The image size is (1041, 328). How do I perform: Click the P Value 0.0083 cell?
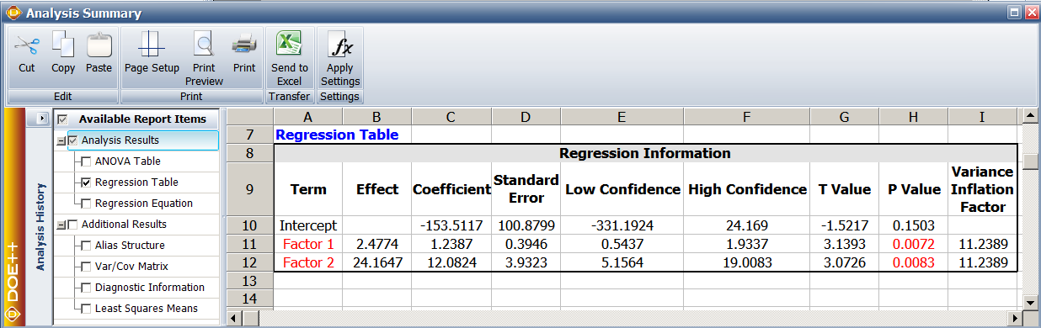coord(913,262)
